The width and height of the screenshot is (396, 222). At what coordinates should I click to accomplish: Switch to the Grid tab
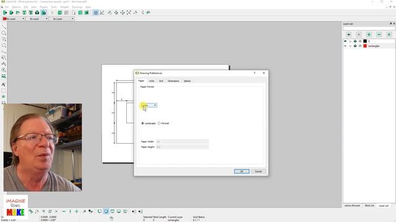(161, 81)
